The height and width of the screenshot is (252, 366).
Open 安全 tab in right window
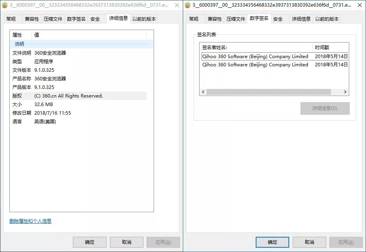tap(280, 19)
